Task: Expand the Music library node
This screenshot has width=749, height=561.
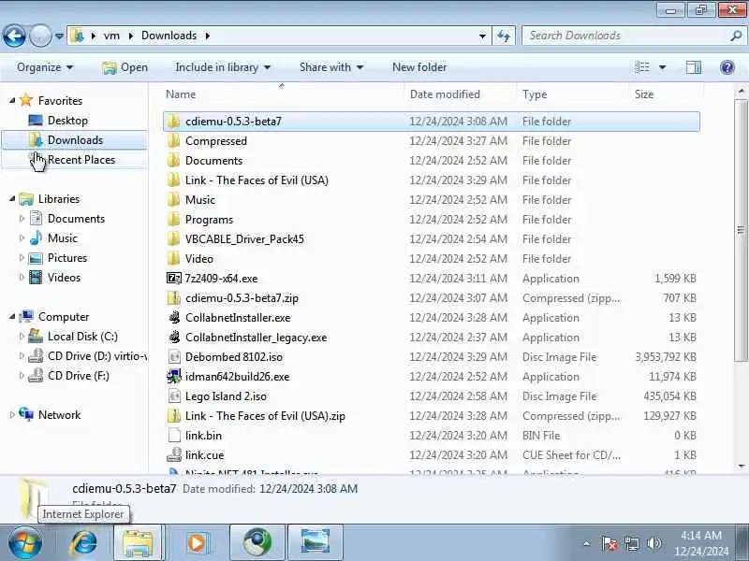Action: 22,238
